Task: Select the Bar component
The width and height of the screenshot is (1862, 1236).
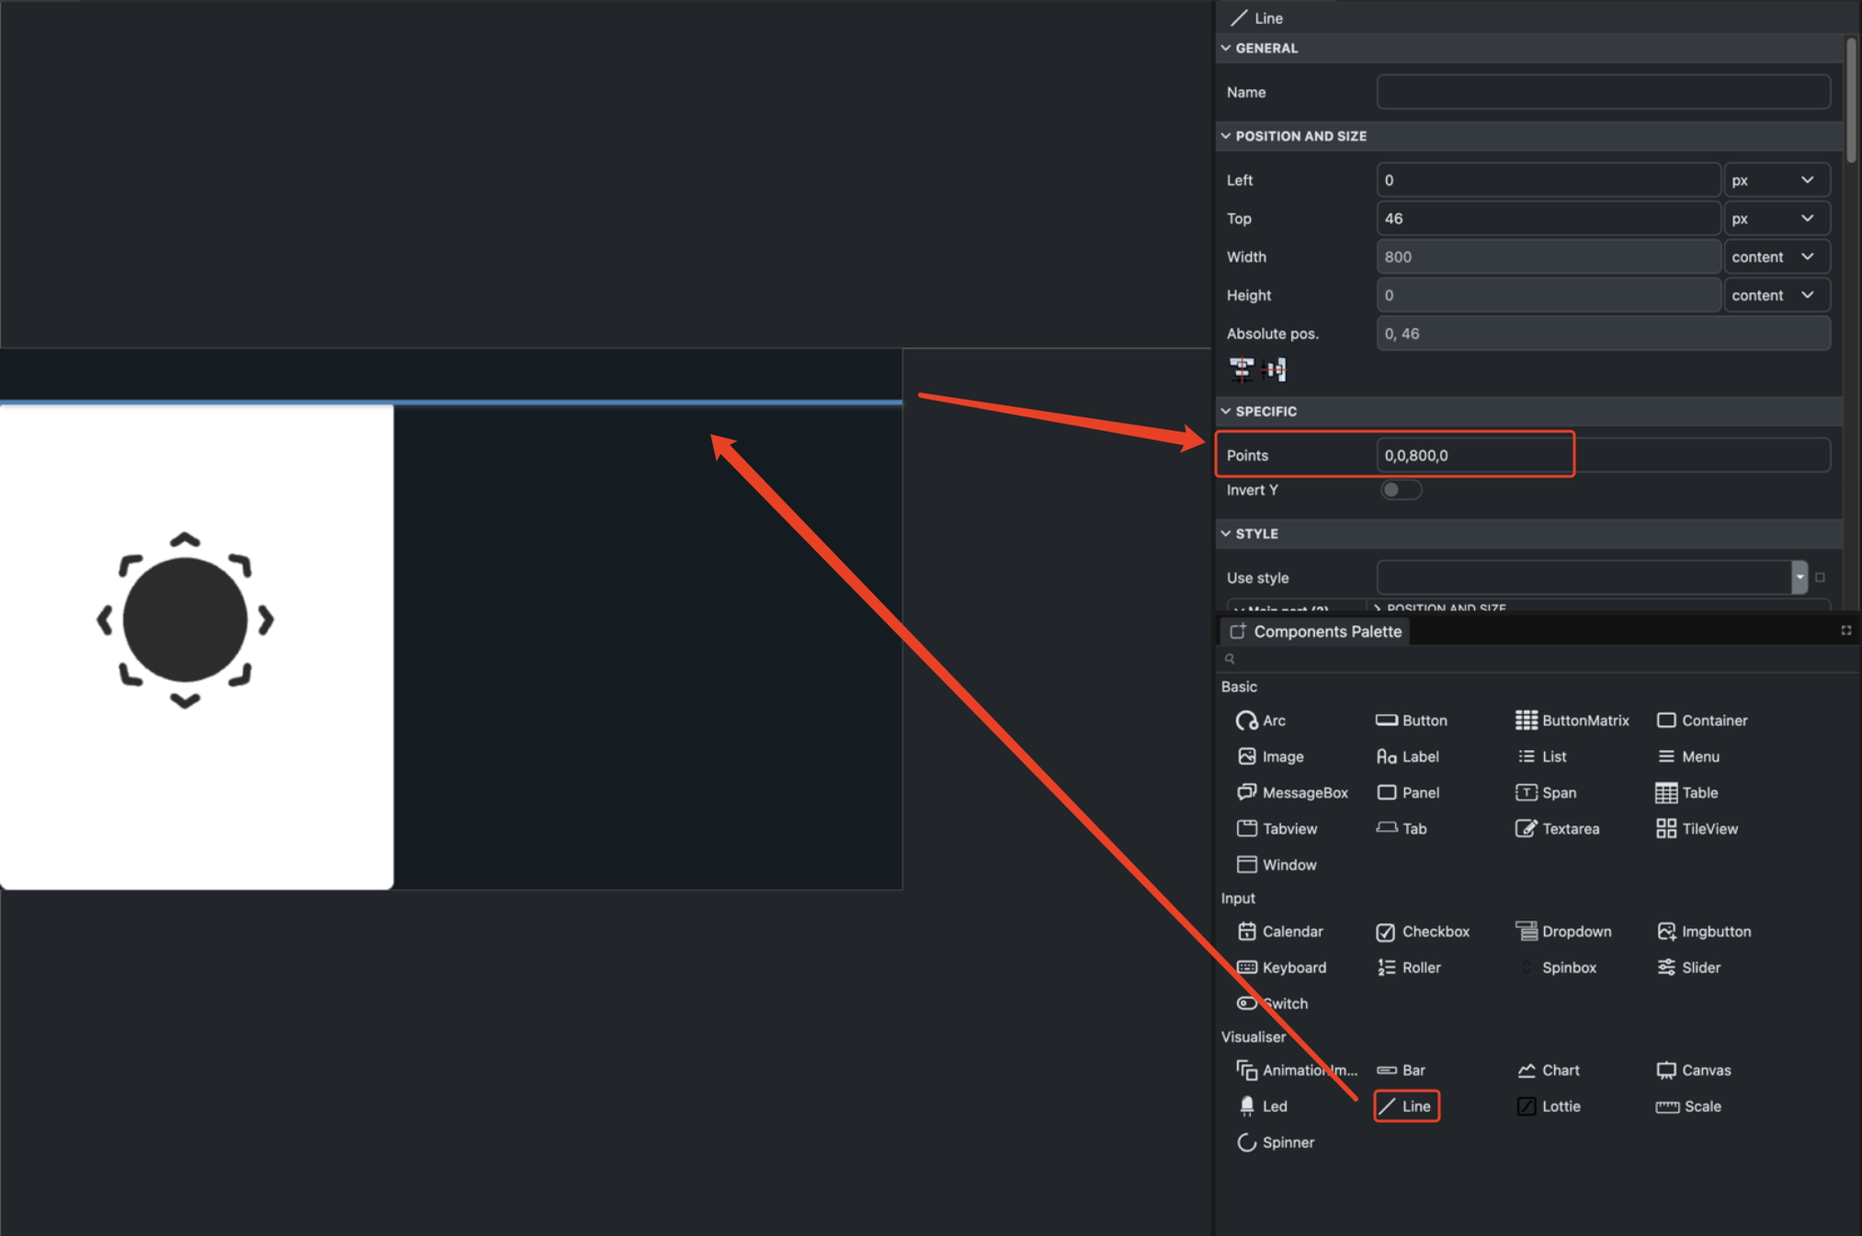Action: tap(1401, 1070)
